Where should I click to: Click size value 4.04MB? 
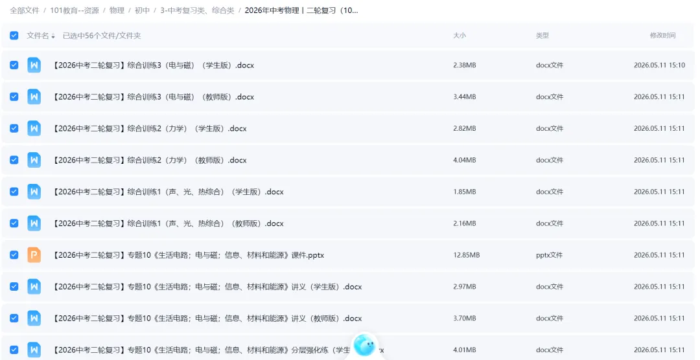tap(465, 160)
